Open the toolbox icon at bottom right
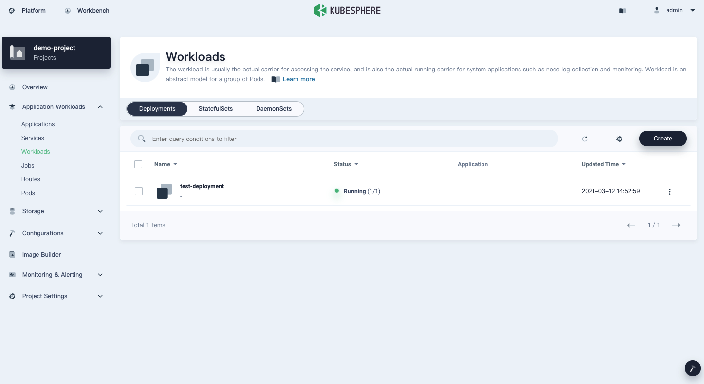Screen dimensions: 704x384 (693, 368)
